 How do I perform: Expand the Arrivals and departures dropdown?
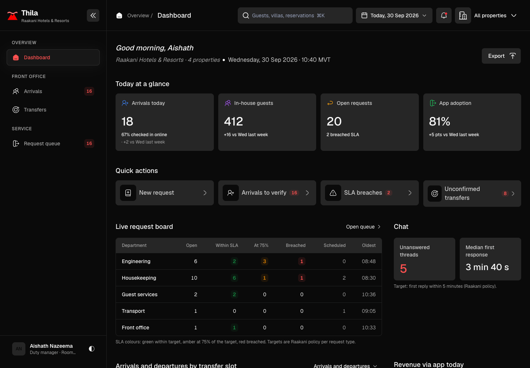click(x=345, y=366)
